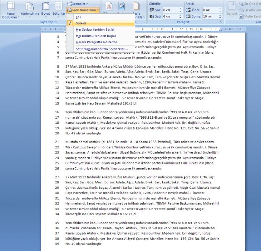This screenshot has width=261, height=251.
Task: Click the right indent icon beside Sağ
Action: (x=152, y=16)
